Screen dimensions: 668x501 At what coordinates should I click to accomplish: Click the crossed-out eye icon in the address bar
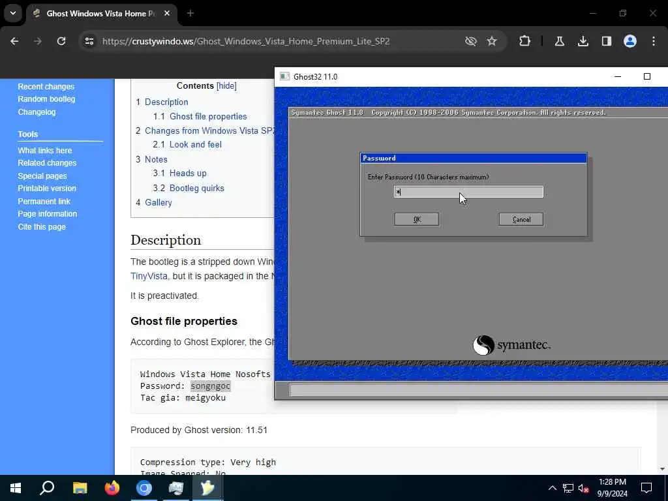[471, 41]
